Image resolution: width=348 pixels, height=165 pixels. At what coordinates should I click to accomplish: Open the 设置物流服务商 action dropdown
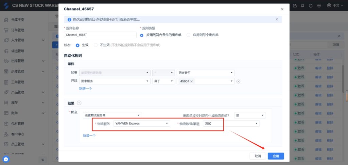(112, 115)
